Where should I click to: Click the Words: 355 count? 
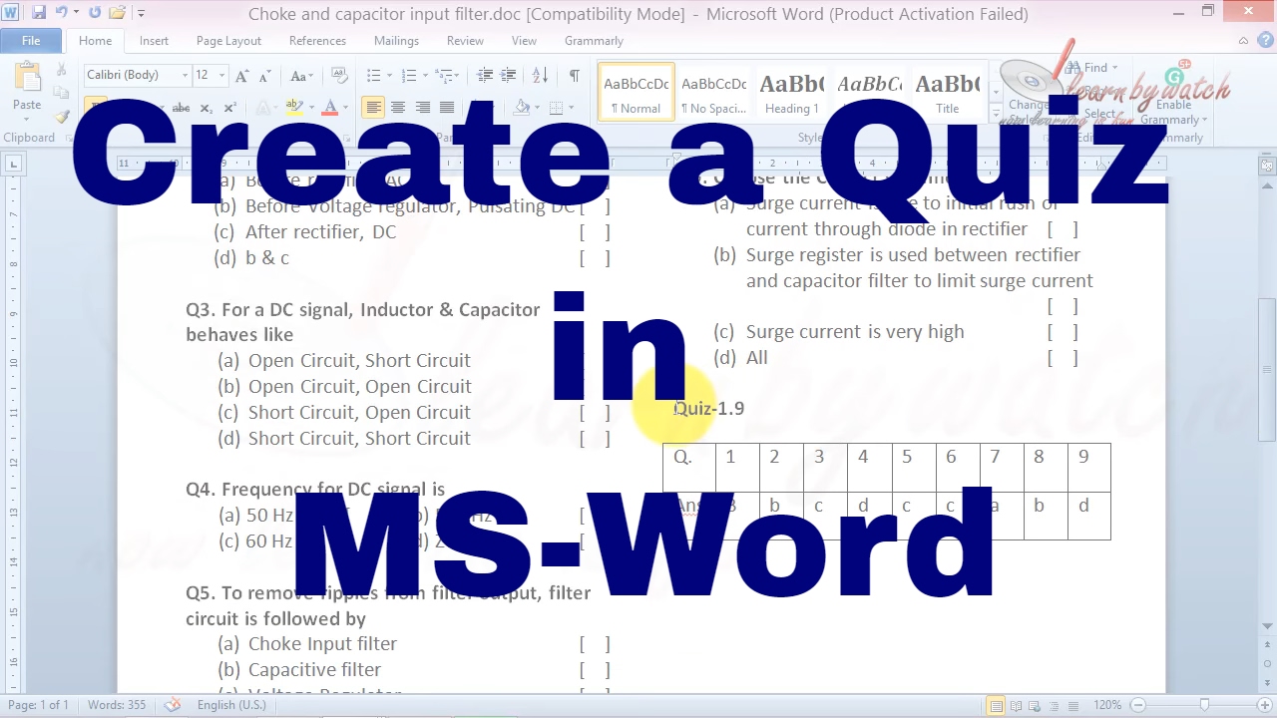point(117,705)
